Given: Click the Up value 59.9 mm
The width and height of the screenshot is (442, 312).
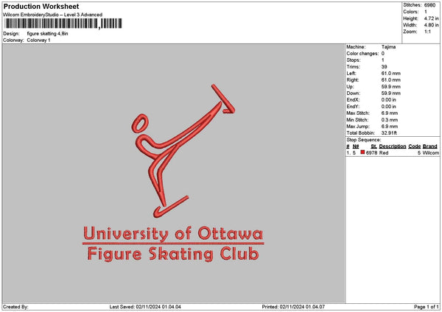Looking at the screenshot, I should (390, 86).
